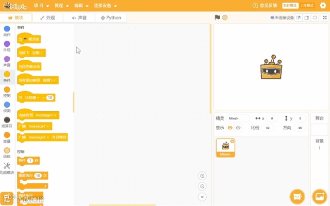Open extensions button at bottom-left
330x206 pixels.
point(7,198)
